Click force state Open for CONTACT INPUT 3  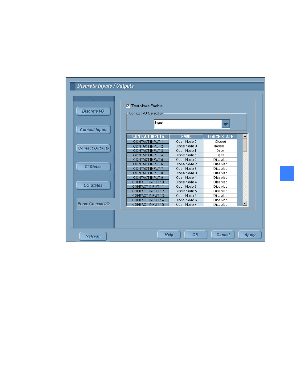click(x=220, y=151)
